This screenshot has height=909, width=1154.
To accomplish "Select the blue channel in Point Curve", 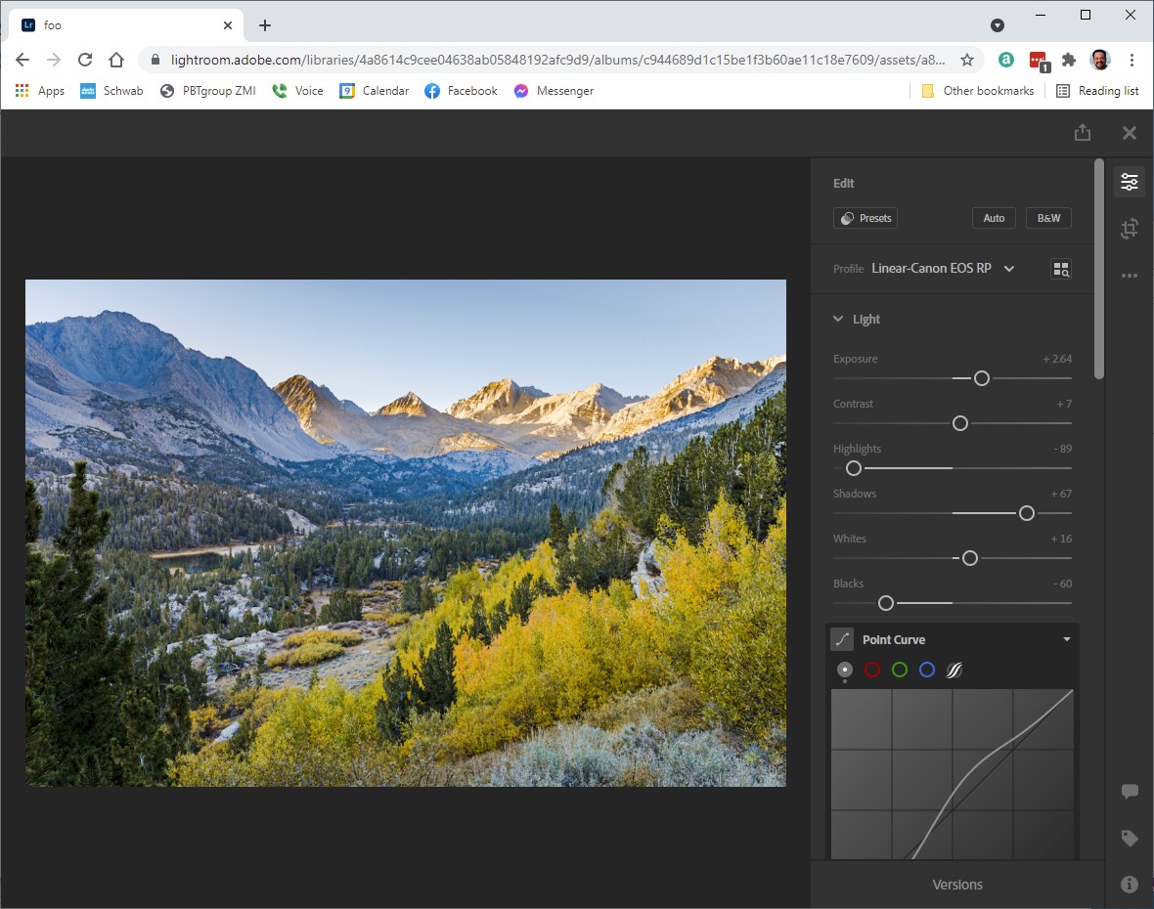I will tap(927, 670).
